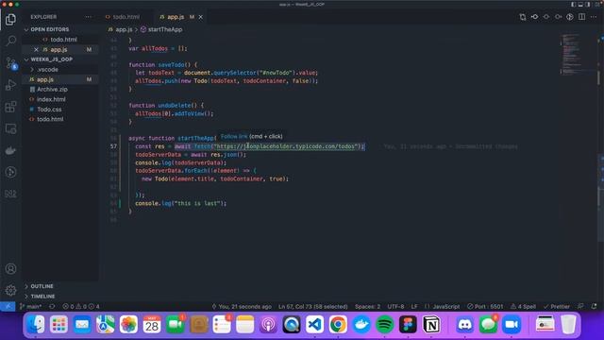Viewport: 604px width, 340px height.
Task: Open todo.html in the project tree
Action: click(x=50, y=119)
